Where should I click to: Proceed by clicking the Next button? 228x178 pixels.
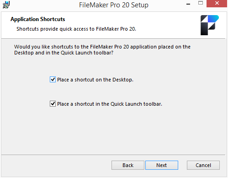coord(162,165)
